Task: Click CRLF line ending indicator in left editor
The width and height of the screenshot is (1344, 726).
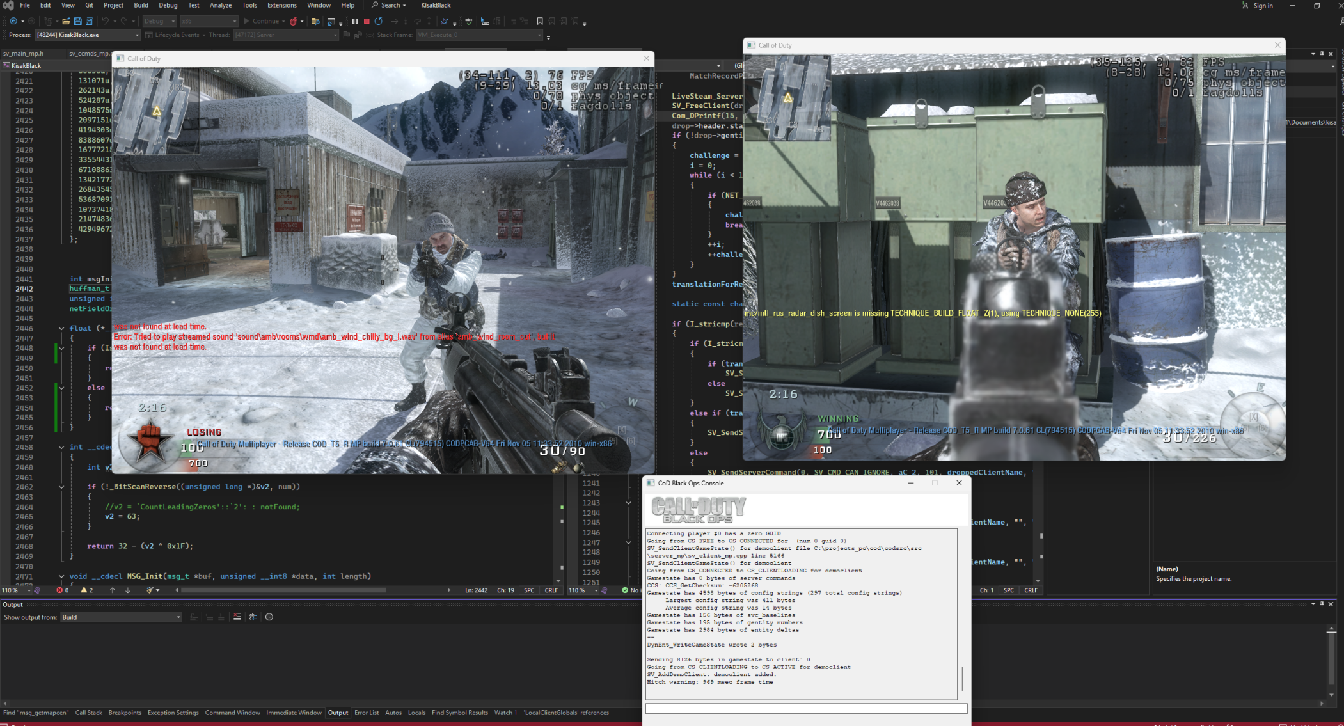Action: pyautogui.click(x=551, y=590)
